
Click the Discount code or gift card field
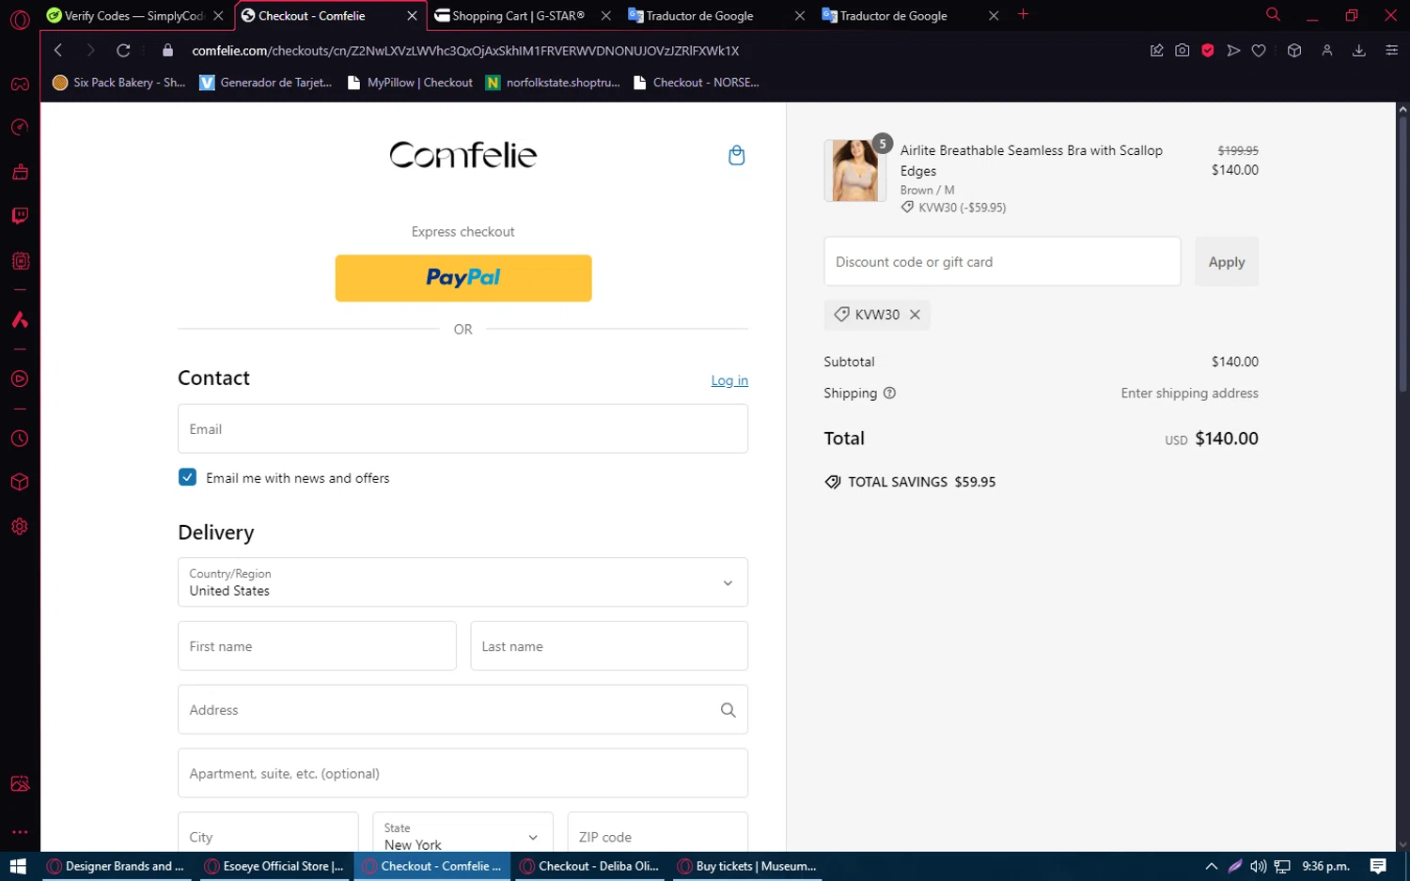1002,262
